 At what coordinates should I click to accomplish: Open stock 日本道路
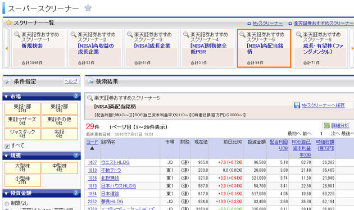110,194
